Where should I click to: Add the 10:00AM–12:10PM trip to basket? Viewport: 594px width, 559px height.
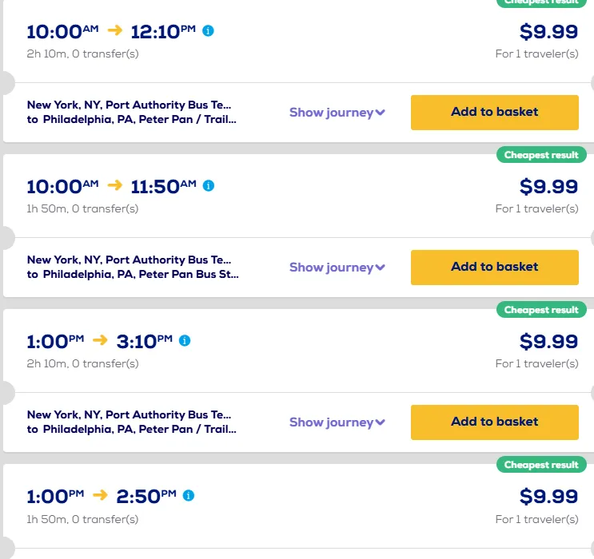pyautogui.click(x=494, y=113)
